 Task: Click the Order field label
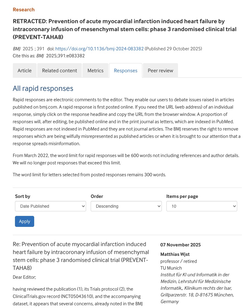click(97, 196)
